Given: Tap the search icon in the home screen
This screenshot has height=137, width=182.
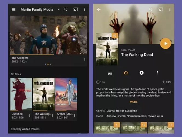Looking at the screenshot, I should tap(65, 9).
